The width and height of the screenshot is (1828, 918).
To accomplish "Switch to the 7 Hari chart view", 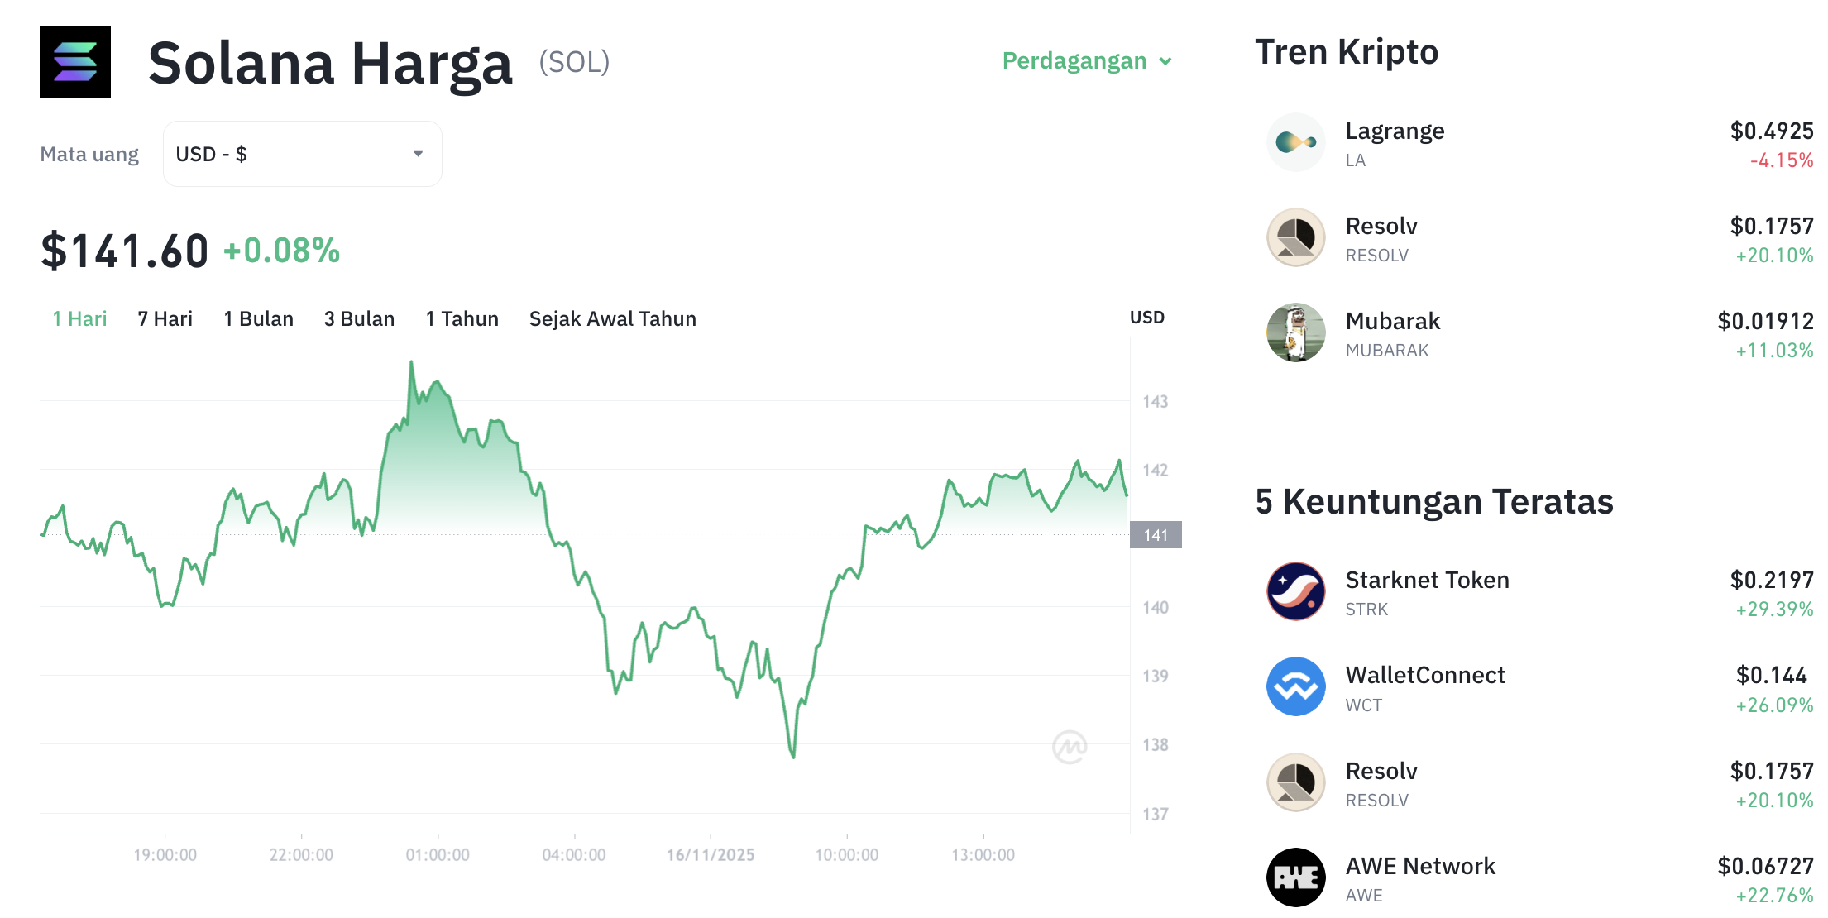I will click(x=165, y=318).
